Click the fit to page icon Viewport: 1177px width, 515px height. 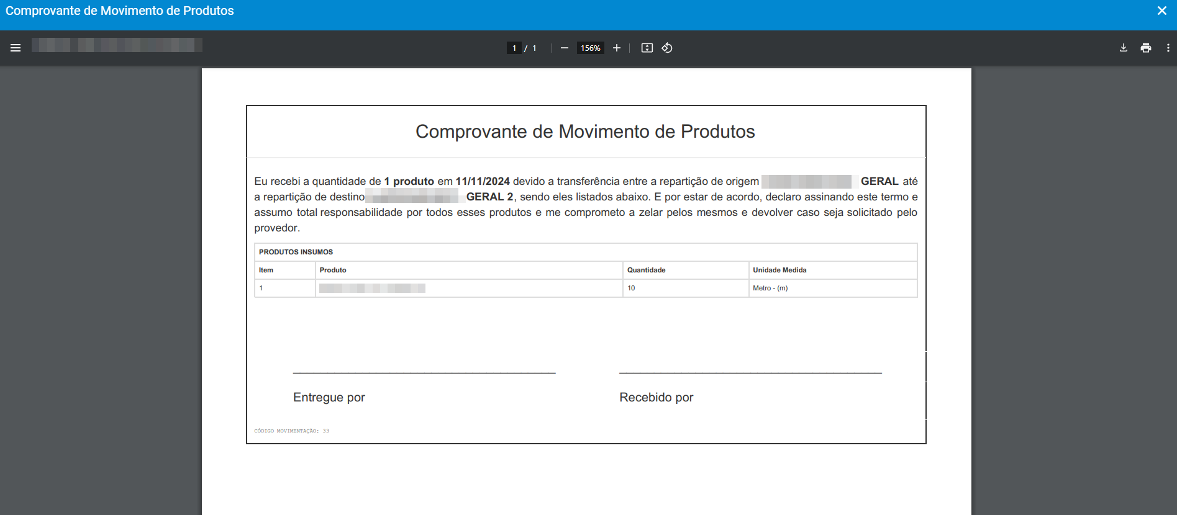647,48
